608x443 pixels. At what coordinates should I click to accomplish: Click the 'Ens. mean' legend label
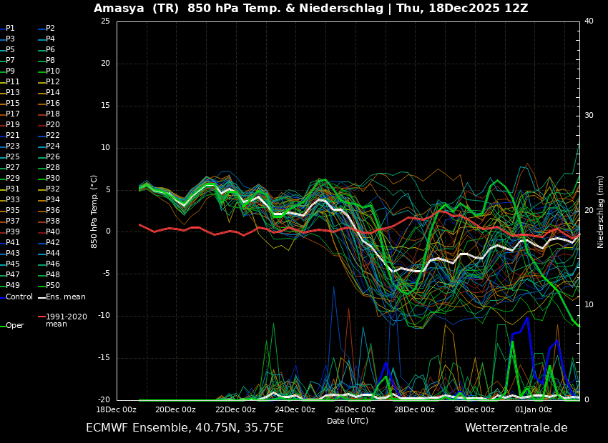(66, 297)
